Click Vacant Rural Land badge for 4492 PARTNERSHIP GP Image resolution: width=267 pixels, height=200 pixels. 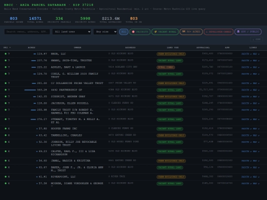170,90
